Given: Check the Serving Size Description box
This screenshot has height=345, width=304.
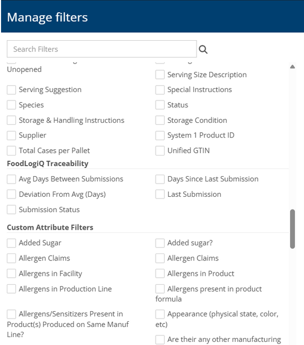Looking at the screenshot, I should pos(160,75).
